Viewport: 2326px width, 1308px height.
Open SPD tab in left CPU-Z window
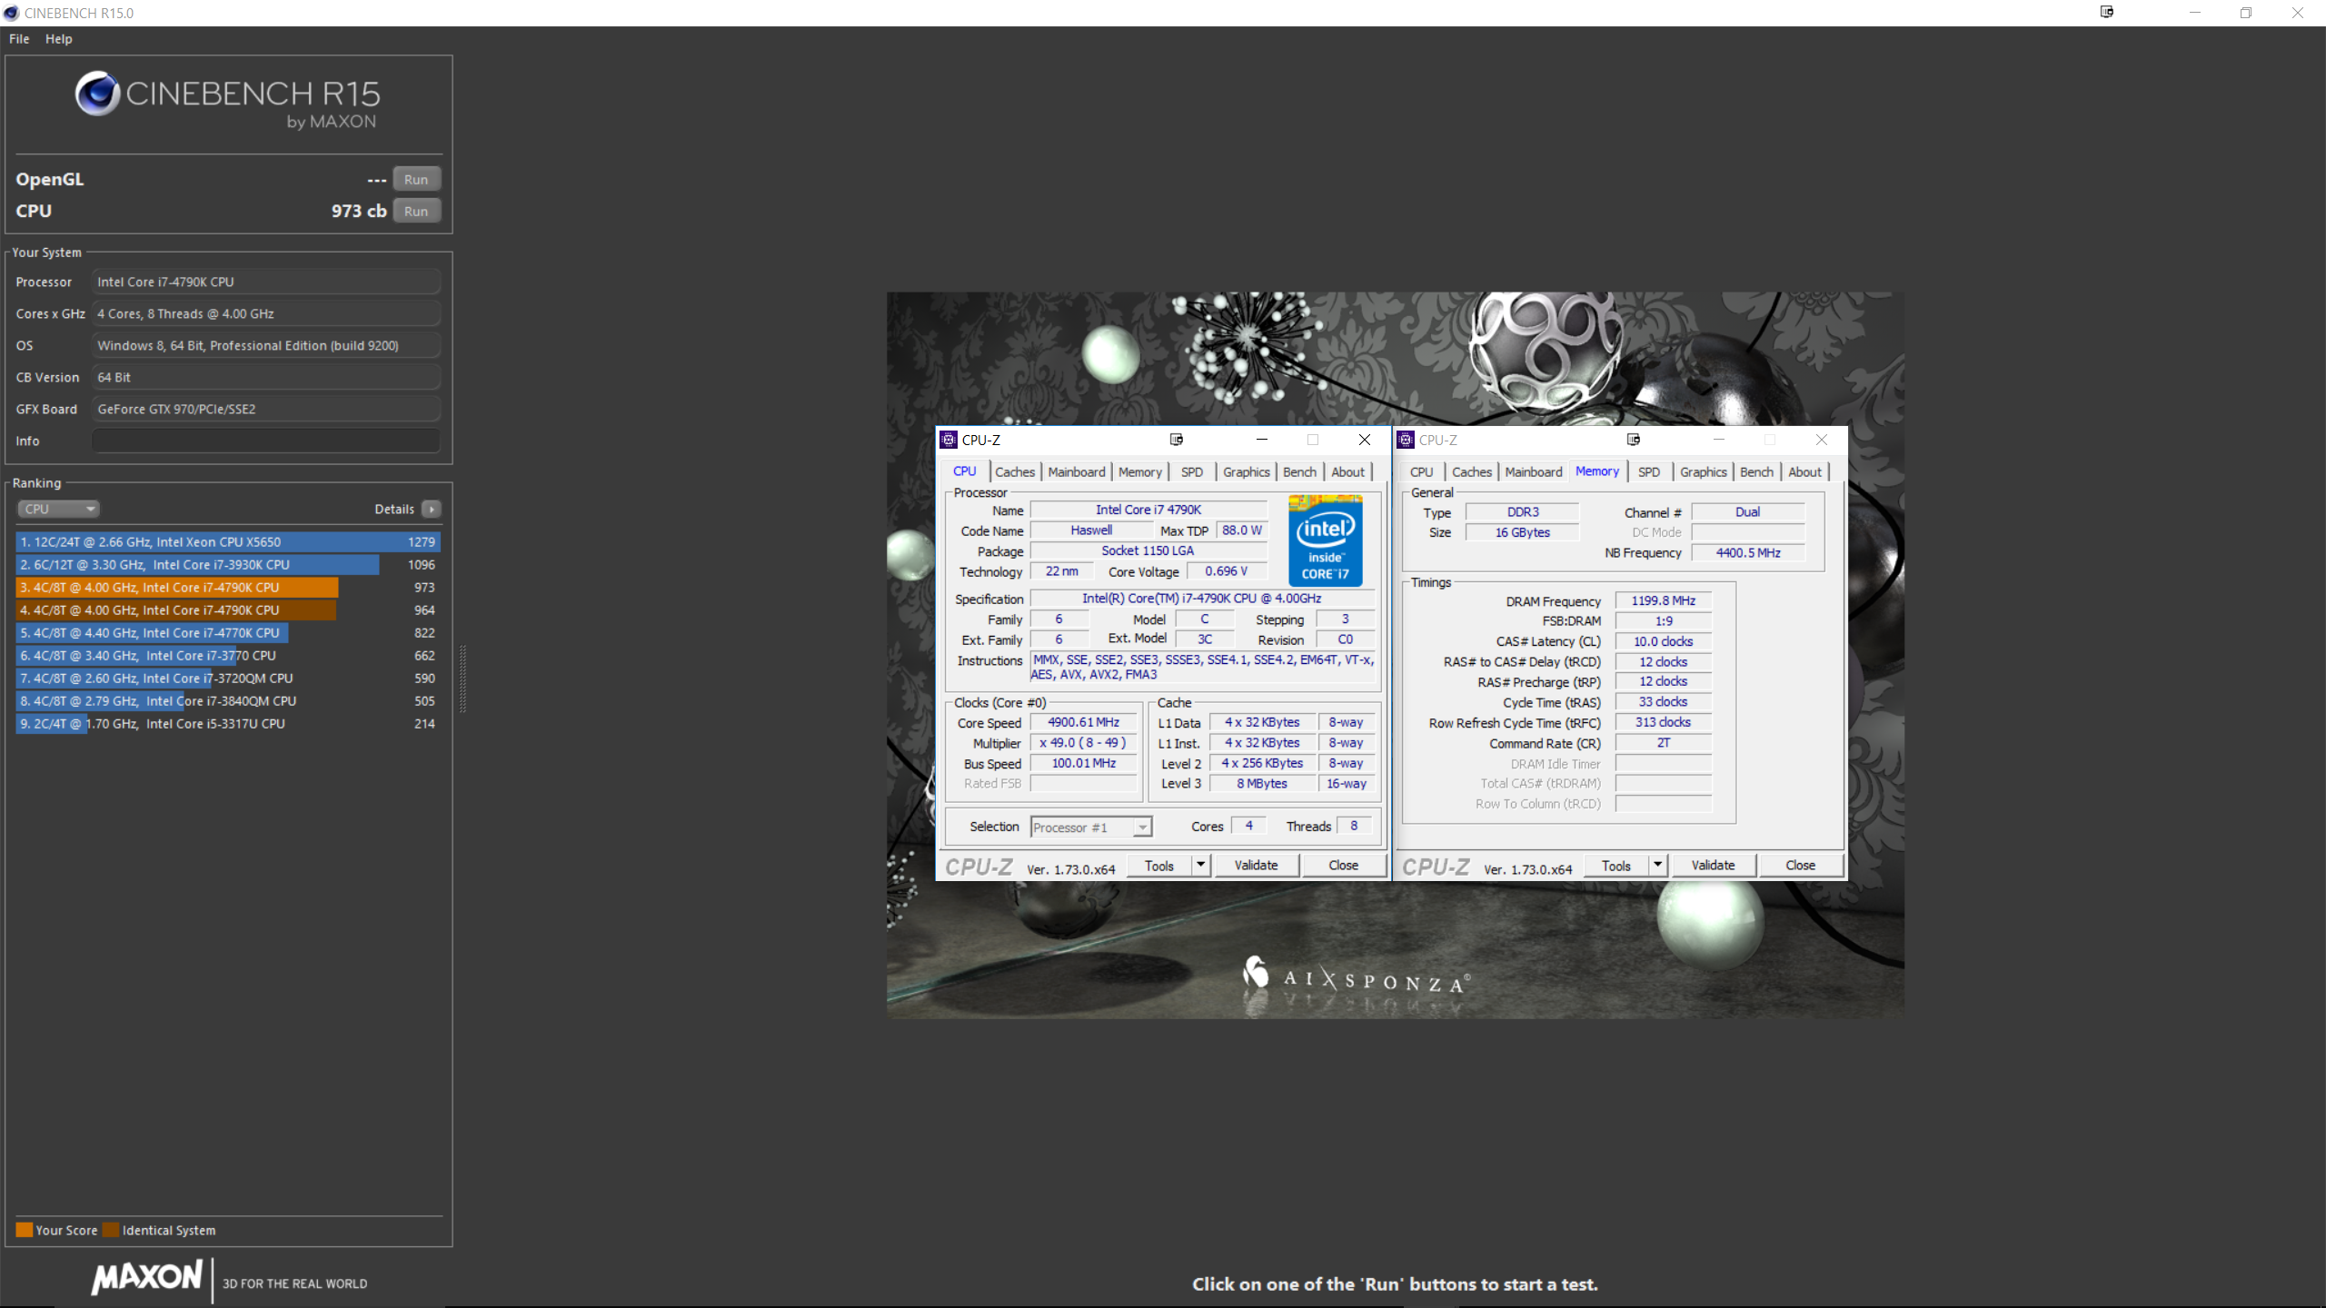tap(1192, 471)
